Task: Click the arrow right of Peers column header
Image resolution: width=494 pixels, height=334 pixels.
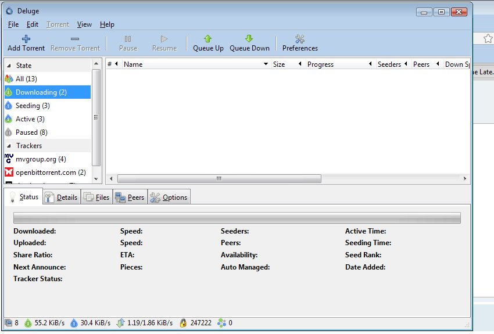Action: pos(438,64)
